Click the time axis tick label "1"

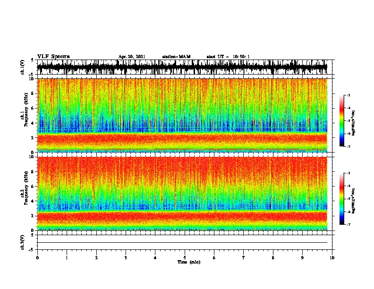tap(67, 258)
